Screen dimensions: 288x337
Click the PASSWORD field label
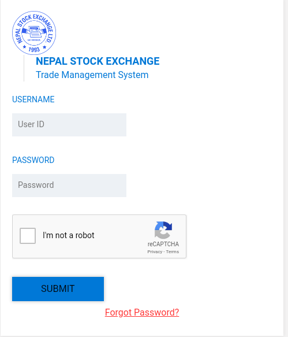pos(33,160)
